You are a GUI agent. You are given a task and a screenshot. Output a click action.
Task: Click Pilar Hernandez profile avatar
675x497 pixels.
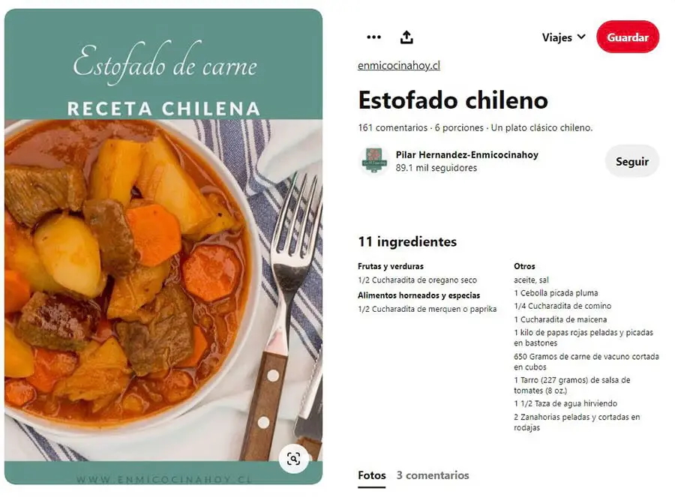coord(374,160)
